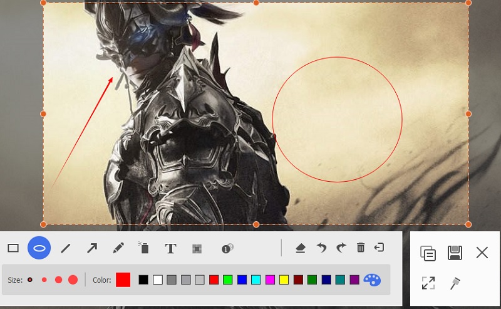
Task: Pick the dark green color swatch
Action: click(312, 280)
